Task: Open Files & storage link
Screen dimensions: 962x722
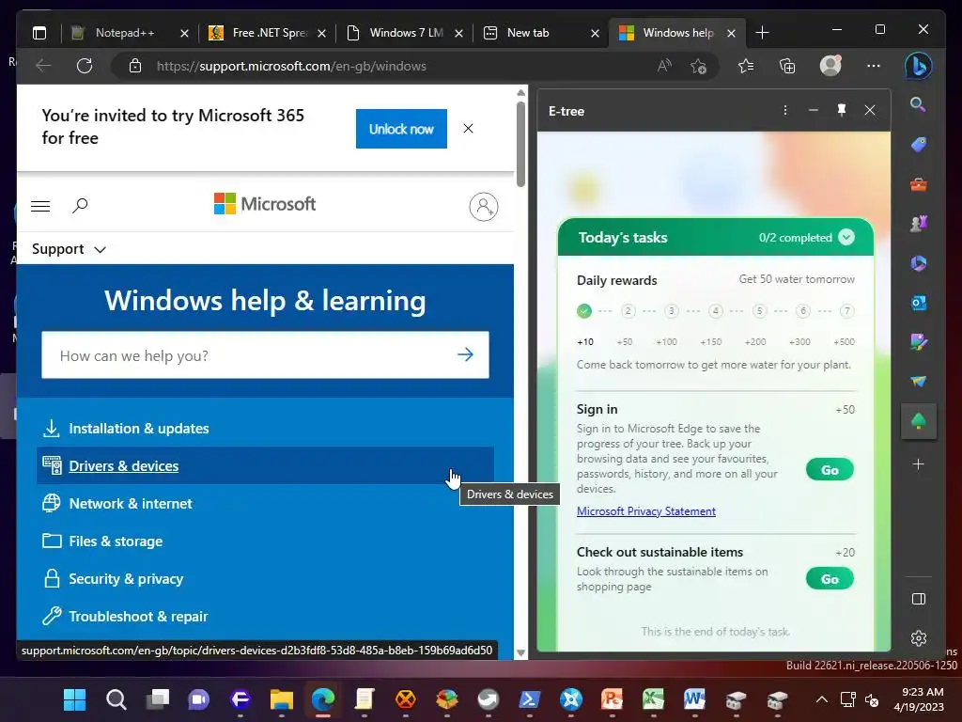Action: click(x=116, y=541)
